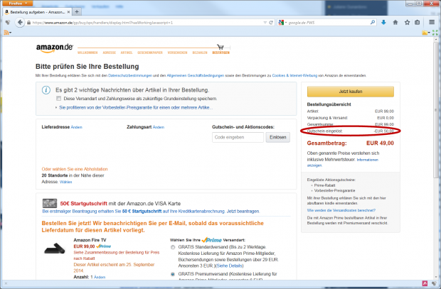Viewport: 441px width, 289px height.
Task: Select the Bestellung aufgeben Amazon tab
Action: [x=37, y=12]
